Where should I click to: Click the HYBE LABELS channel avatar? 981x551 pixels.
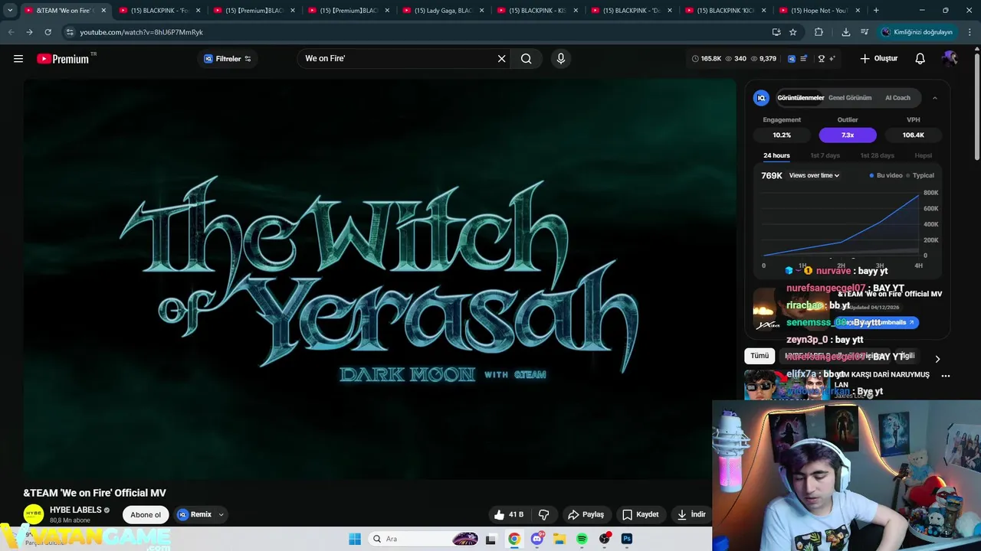tap(34, 514)
